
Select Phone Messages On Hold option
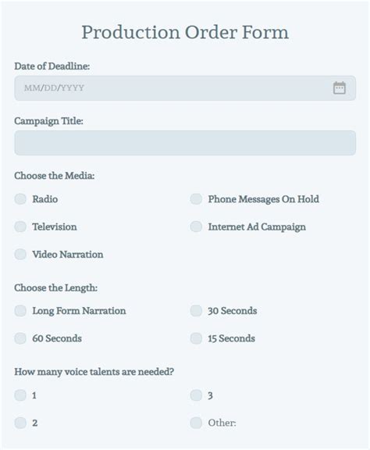click(196, 199)
